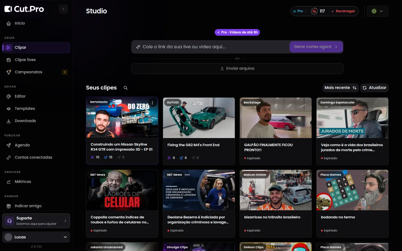
Task: Open the Templates page
Action: (x=36, y=108)
